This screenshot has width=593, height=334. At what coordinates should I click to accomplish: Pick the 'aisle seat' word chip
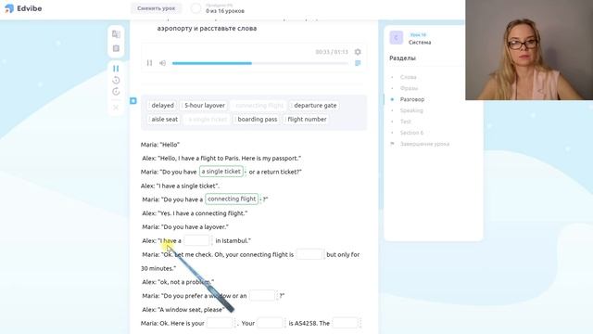[163, 120]
